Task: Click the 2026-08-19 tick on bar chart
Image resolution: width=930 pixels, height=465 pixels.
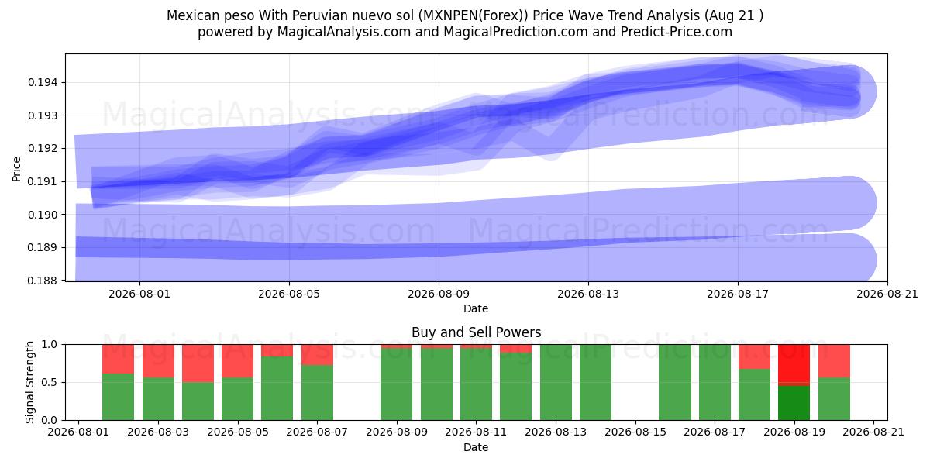Action: pos(794,432)
